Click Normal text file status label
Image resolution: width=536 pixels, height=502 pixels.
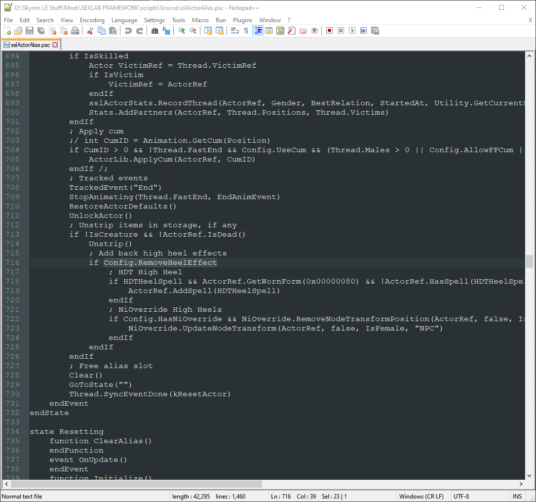coord(22,496)
